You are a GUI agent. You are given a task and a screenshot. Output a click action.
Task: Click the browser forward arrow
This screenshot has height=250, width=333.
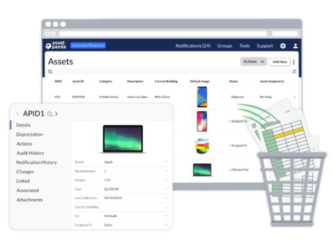pos(53,34)
